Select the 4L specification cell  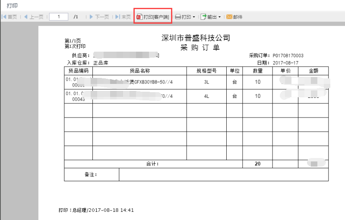[206, 96]
